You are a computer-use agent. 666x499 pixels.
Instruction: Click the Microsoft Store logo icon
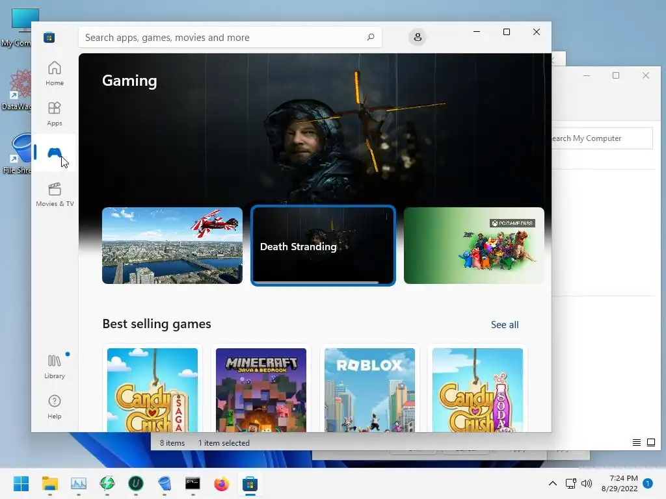click(x=49, y=37)
